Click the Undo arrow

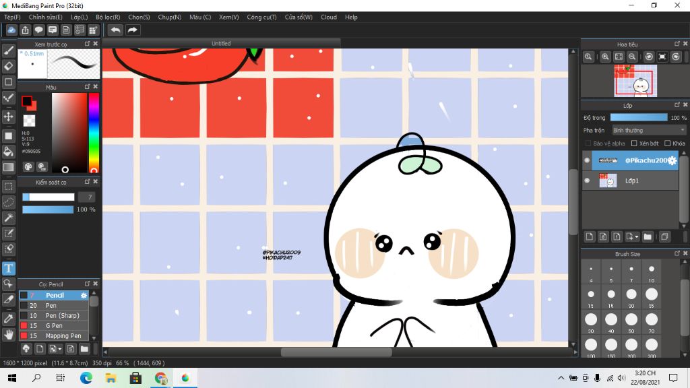point(115,30)
